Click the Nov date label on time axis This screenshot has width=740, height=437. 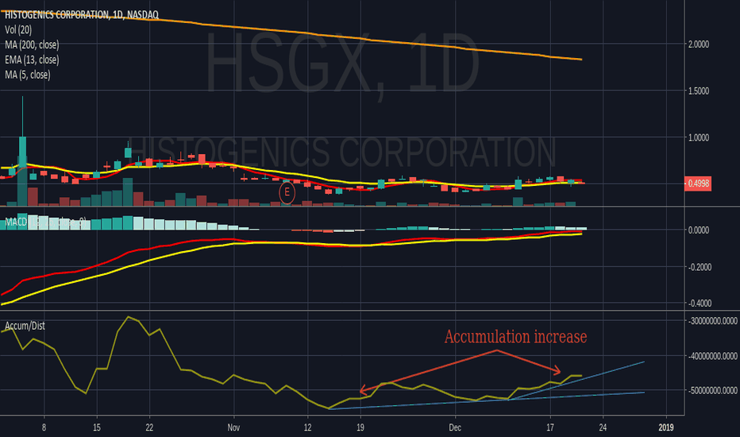point(233,427)
